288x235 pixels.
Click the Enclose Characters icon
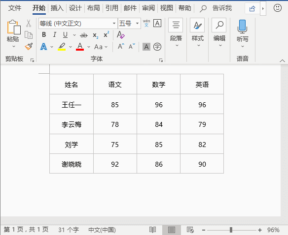157,47
